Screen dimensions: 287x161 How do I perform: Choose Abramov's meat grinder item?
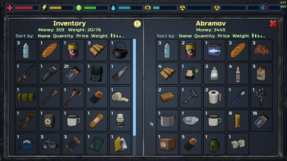[261, 97]
